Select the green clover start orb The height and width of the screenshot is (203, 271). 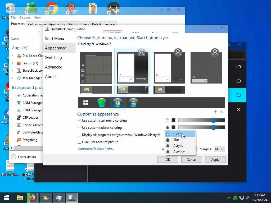pyautogui.click(x=101, y=103)
